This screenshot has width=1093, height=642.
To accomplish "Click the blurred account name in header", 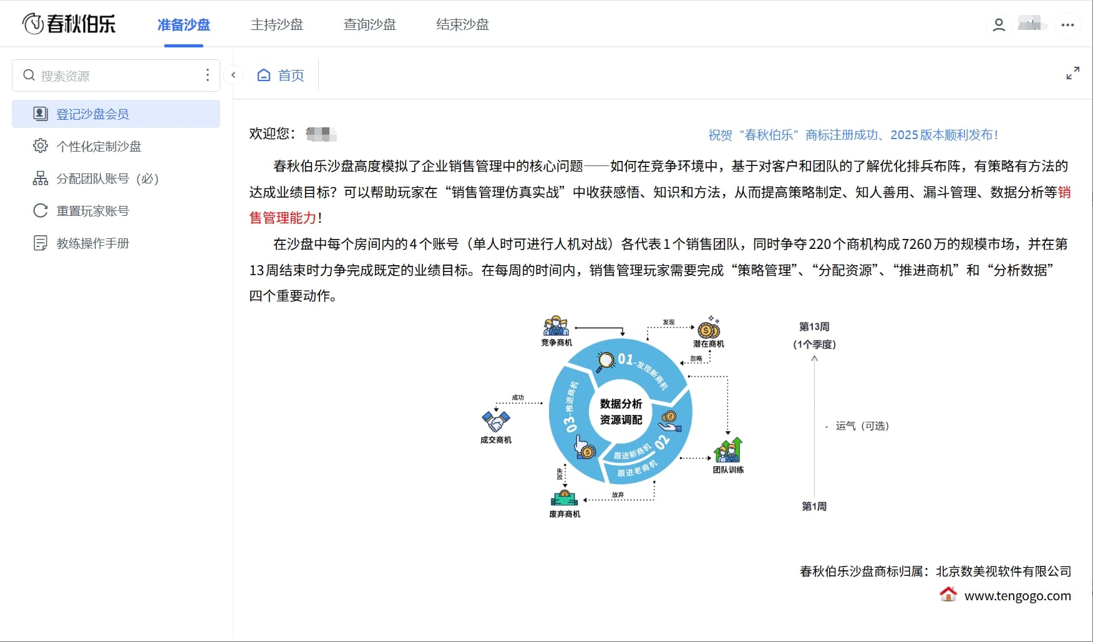I will 1032,25.
